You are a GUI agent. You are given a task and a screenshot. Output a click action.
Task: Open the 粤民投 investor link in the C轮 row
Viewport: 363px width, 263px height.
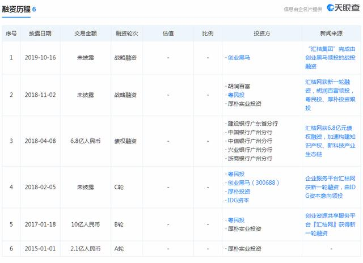(236, 174)
